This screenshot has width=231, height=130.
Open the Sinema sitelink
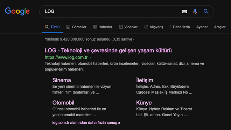tap(62, 80)
